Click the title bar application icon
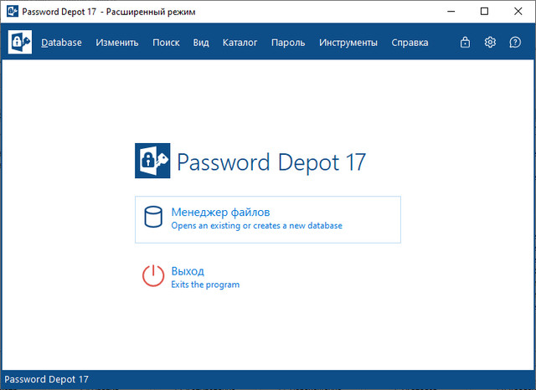 coord(10,12)
